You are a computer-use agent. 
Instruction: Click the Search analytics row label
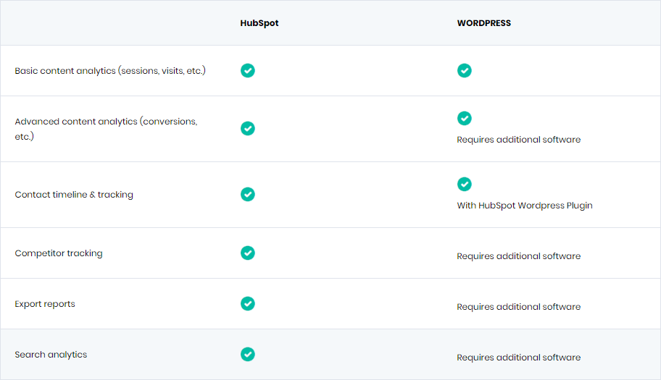pos(51,355)
